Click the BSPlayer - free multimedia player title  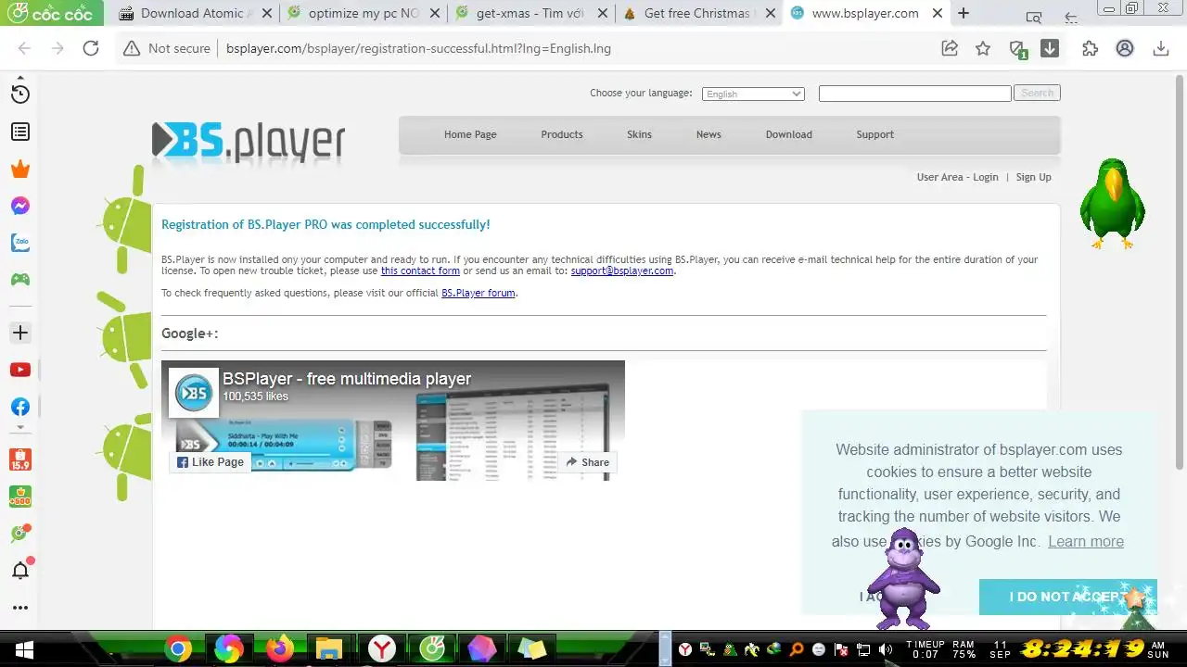click(x=347, y=379)
